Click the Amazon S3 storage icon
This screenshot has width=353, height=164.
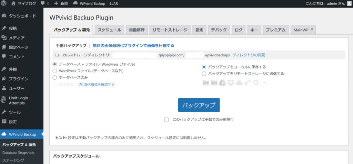248,83
